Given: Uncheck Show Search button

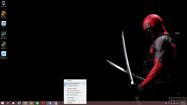Looking at the screenshot, I should [75, 86].
